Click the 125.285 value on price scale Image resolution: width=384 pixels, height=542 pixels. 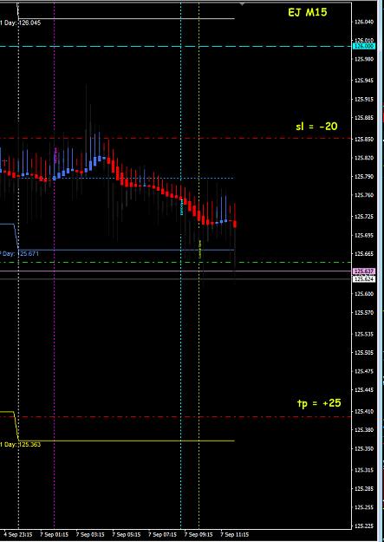click(364, 489)
